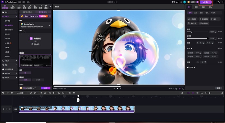Click the 上傳圖片 upload image button

(35, 39)
